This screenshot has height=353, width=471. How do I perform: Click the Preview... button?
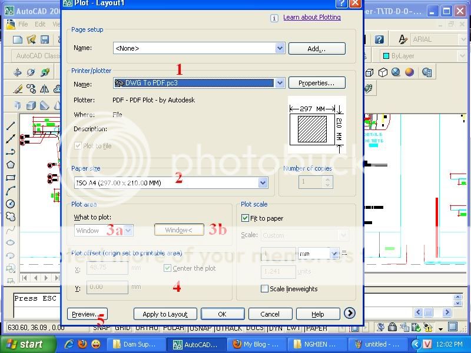click(x=87, y=314)
